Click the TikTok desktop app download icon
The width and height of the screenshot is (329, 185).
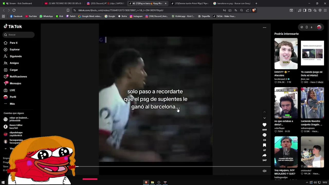pyautogui.click(x=312, y=27)
